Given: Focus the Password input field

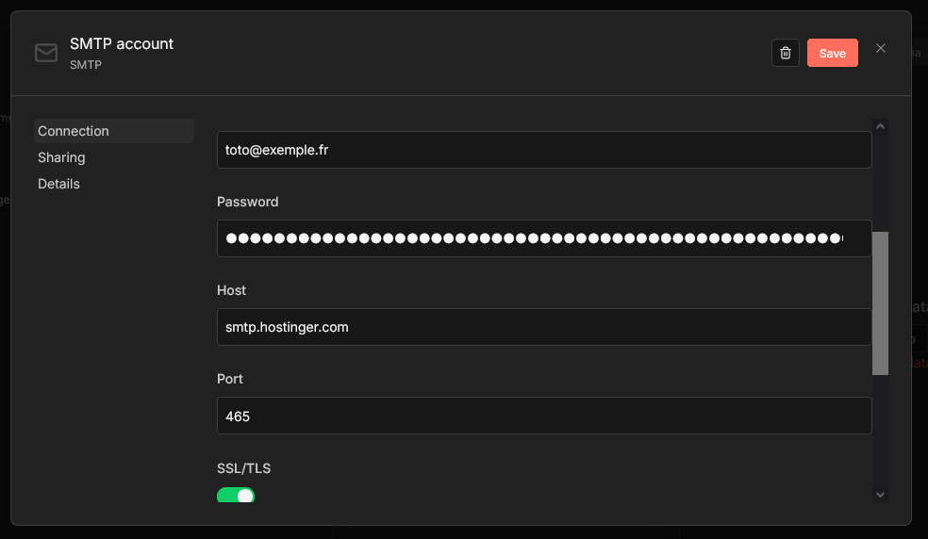Looking at the screenshot, I should tap(544, 238).
